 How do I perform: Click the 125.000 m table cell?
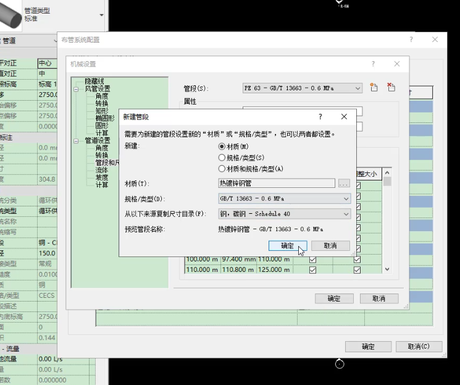click(274, 269)
